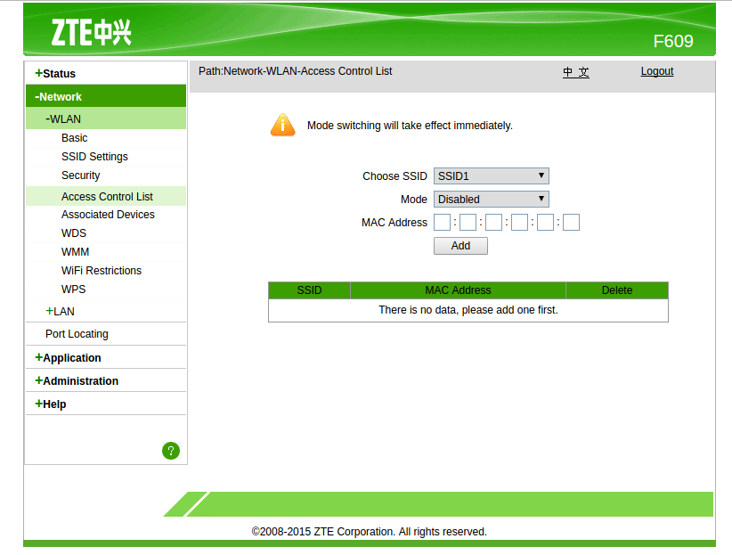Open the Choose SSID dropdown
This screenshot has width=732, height=555.
click(x=491, y=176)
